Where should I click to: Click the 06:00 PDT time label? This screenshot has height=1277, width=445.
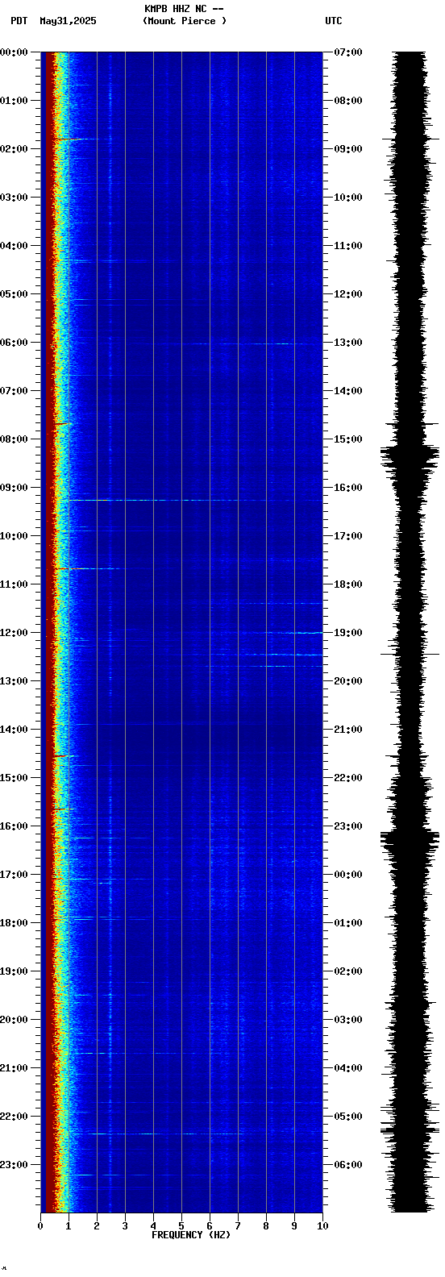click(14, 343)
